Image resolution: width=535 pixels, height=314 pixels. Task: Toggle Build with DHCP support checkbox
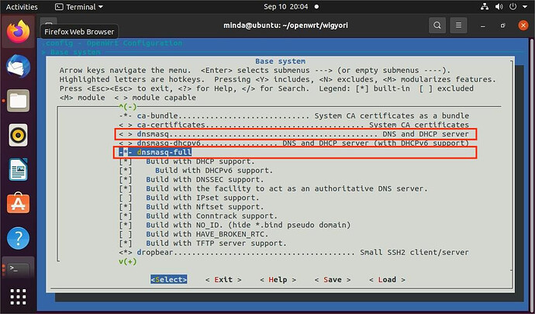[125, 161]
